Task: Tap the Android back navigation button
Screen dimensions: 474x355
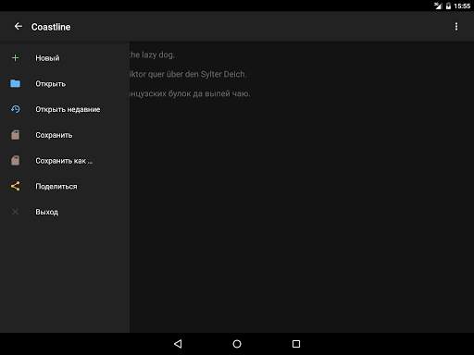Action: coord(178,344)
